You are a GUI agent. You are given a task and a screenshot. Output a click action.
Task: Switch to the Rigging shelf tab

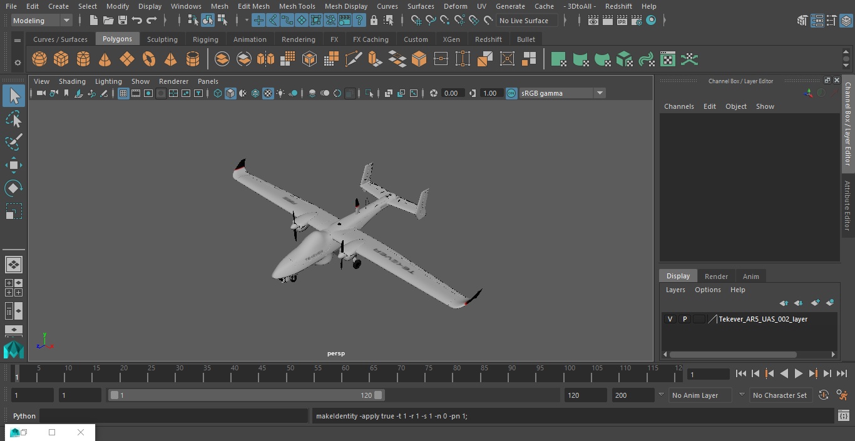pos(205,39)
